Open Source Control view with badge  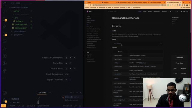[5, 19]
